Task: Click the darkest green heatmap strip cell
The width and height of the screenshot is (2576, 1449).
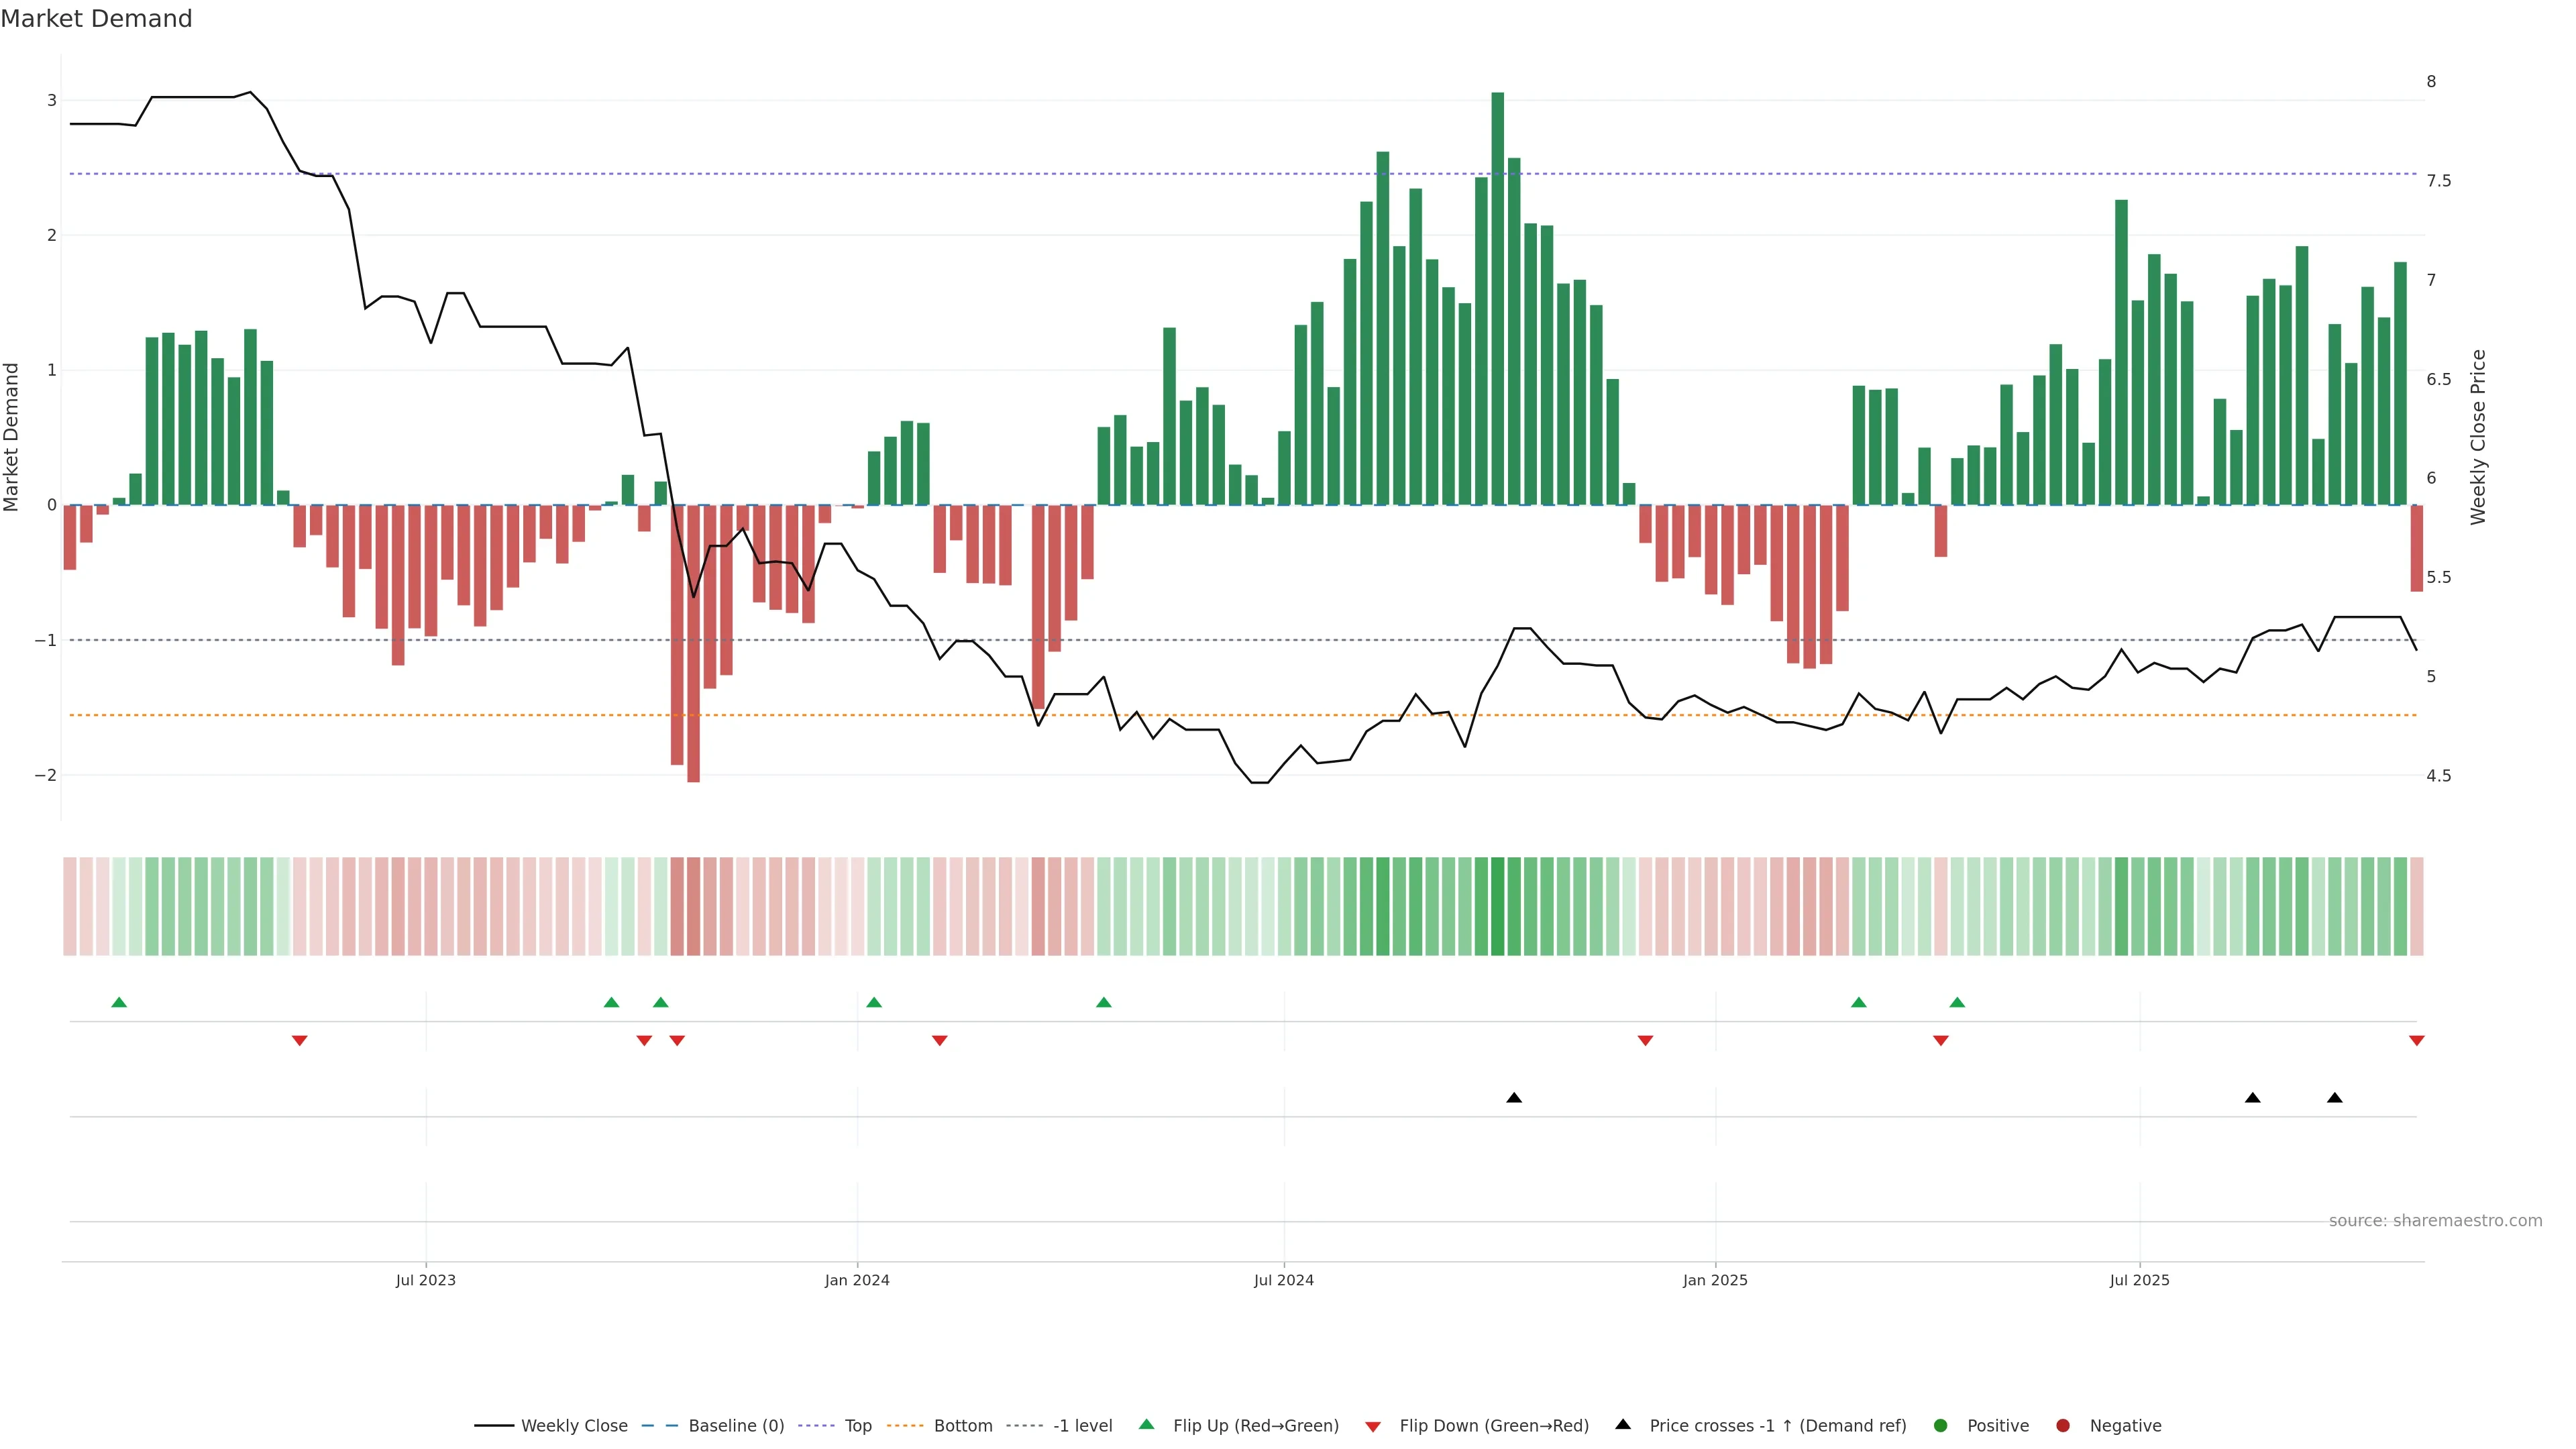Action: click(x=1497, y=906)
